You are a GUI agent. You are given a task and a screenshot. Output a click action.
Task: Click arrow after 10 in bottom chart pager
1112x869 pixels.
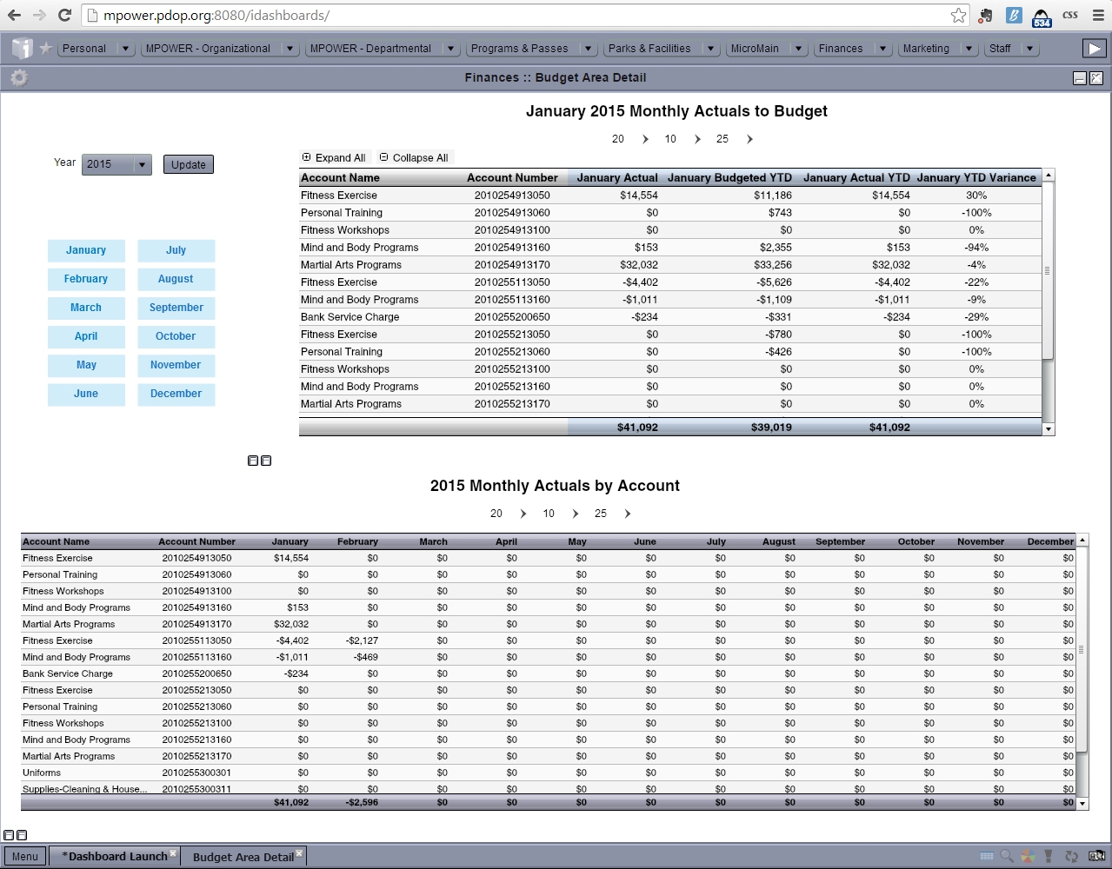click(x=576, y=514)
